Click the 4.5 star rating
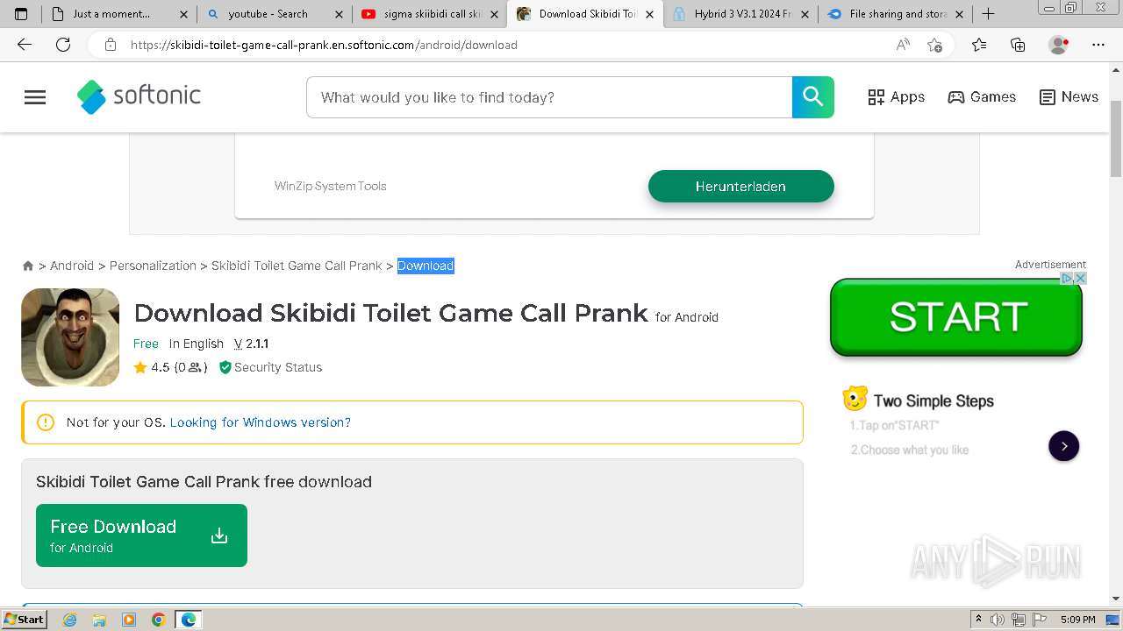This screenshot has height=631, width=1123. coord(152,367)
